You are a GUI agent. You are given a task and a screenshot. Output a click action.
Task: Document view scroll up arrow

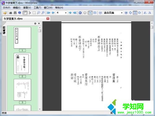[152, 23]
